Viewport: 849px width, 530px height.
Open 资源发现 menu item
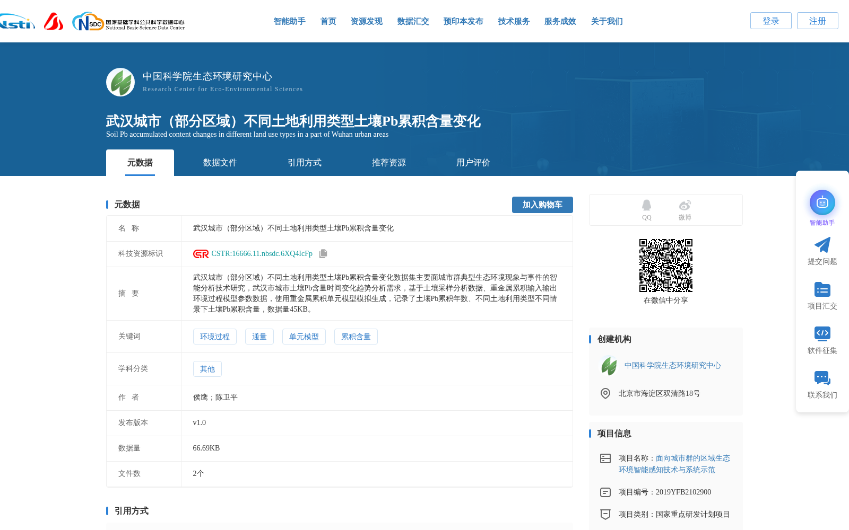point(367,21)
